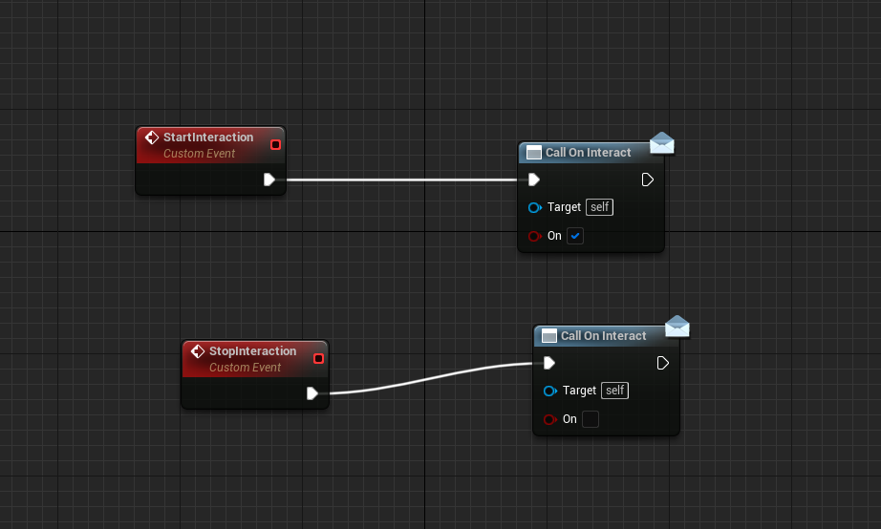Click the envelope message icon on the StopInteraction-connected node
Viewport: 881px width, 529px height.
click(x=677, y=327)
